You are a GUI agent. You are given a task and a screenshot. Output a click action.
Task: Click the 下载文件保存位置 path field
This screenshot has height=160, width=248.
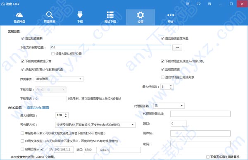(111, 47)
